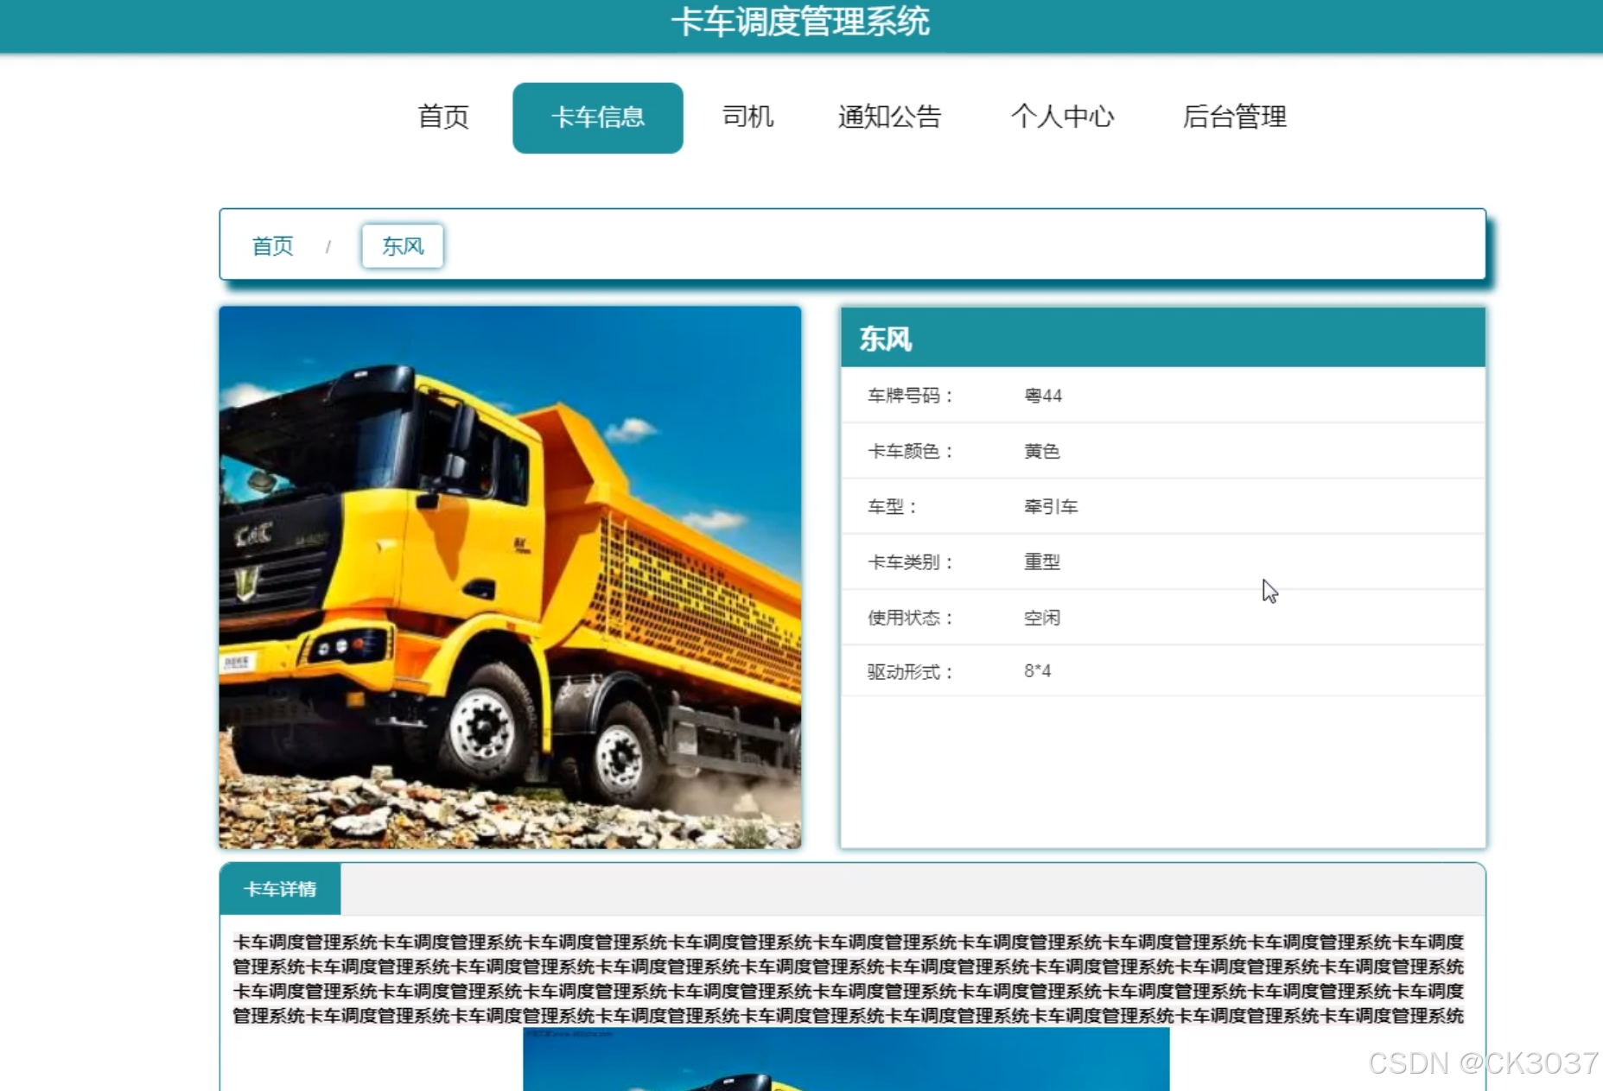Switch to the 卡车详情 tab
This screenshot has width=1603, height=1091.
click(x=281, y=889)
